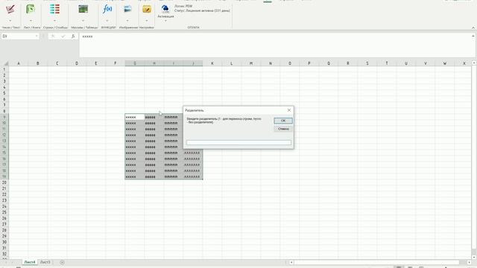Screen dimensions: 477x268
Task: Add a new sheet with plus button
Action: (x=62, y=262)
